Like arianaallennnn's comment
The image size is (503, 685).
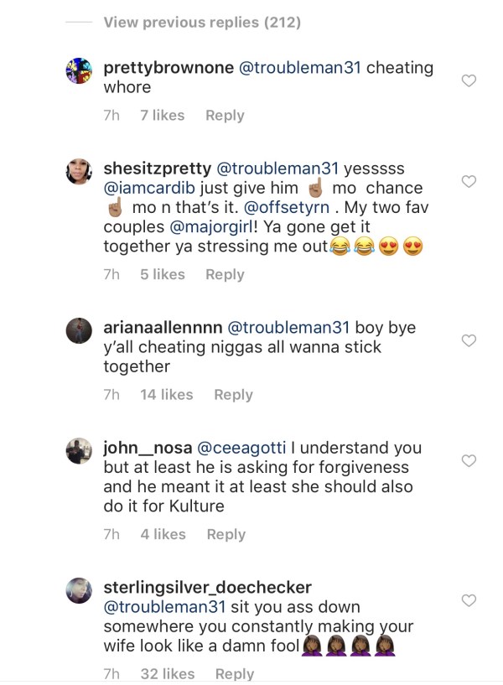click(x=469, y=340)
